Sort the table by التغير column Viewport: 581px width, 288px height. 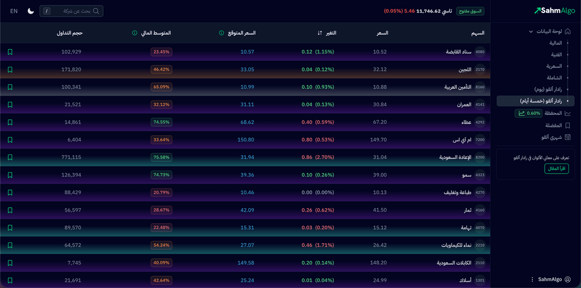(x=320, y=33)
